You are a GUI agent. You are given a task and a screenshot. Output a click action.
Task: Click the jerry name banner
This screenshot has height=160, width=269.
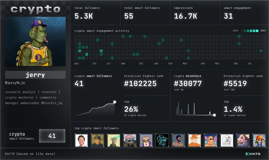35,75
